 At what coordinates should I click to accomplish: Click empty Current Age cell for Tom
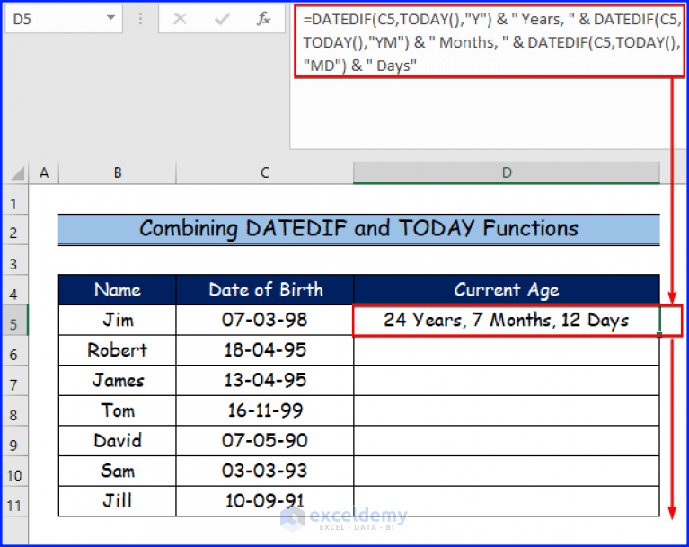(507, 410)
